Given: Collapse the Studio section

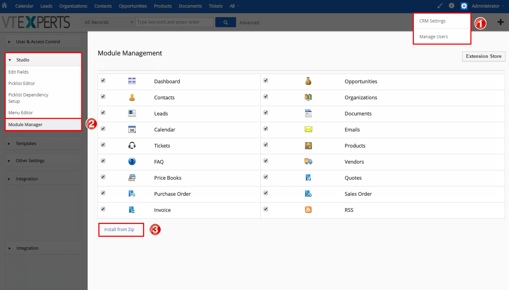Looking at the screenshot, I should (43, 60).
